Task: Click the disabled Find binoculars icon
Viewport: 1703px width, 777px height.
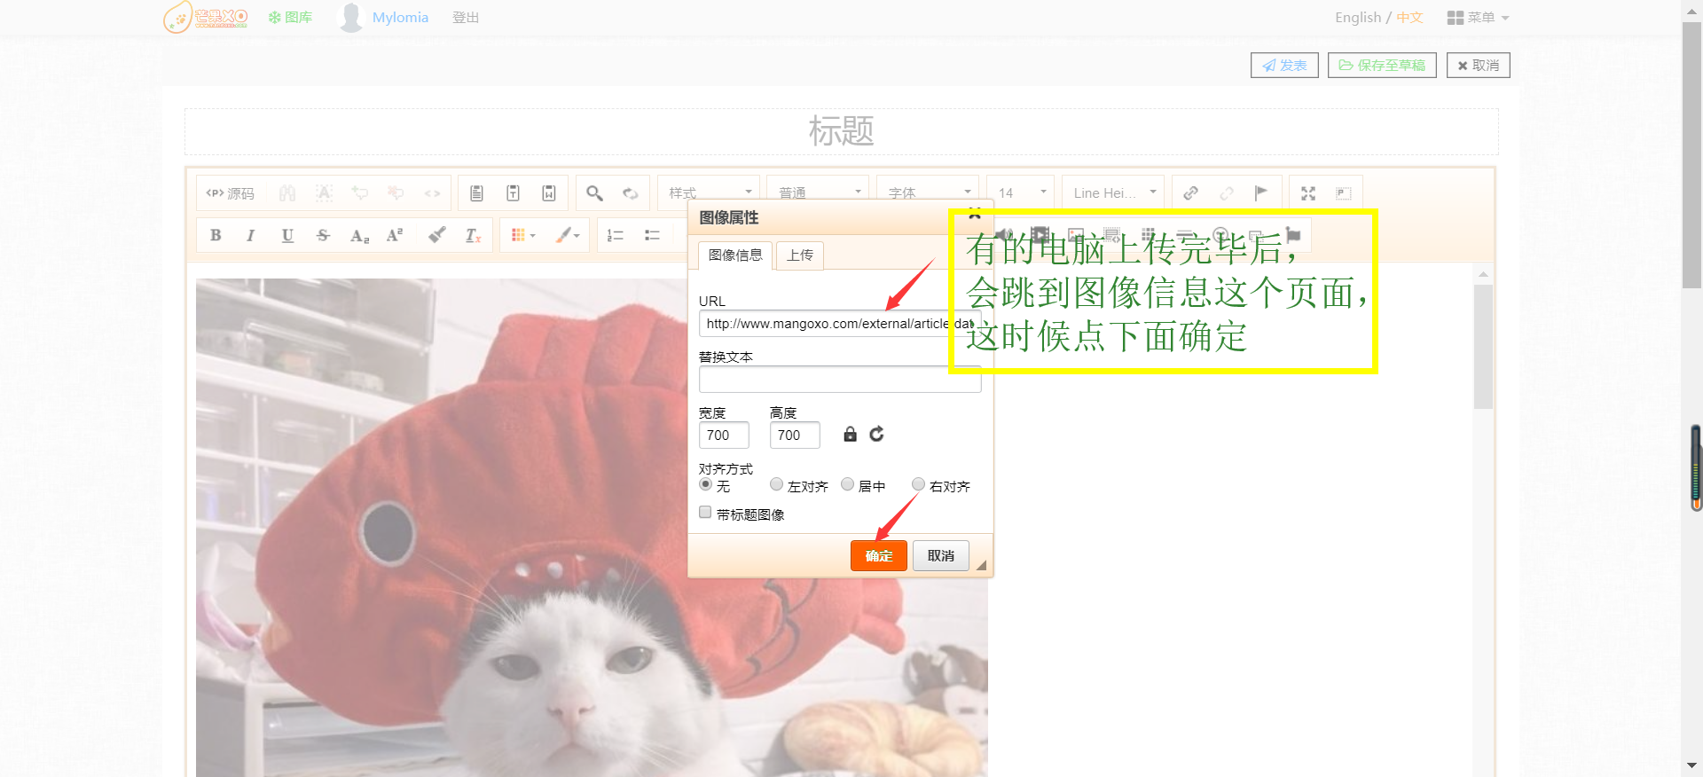Action: click(287, 193)
